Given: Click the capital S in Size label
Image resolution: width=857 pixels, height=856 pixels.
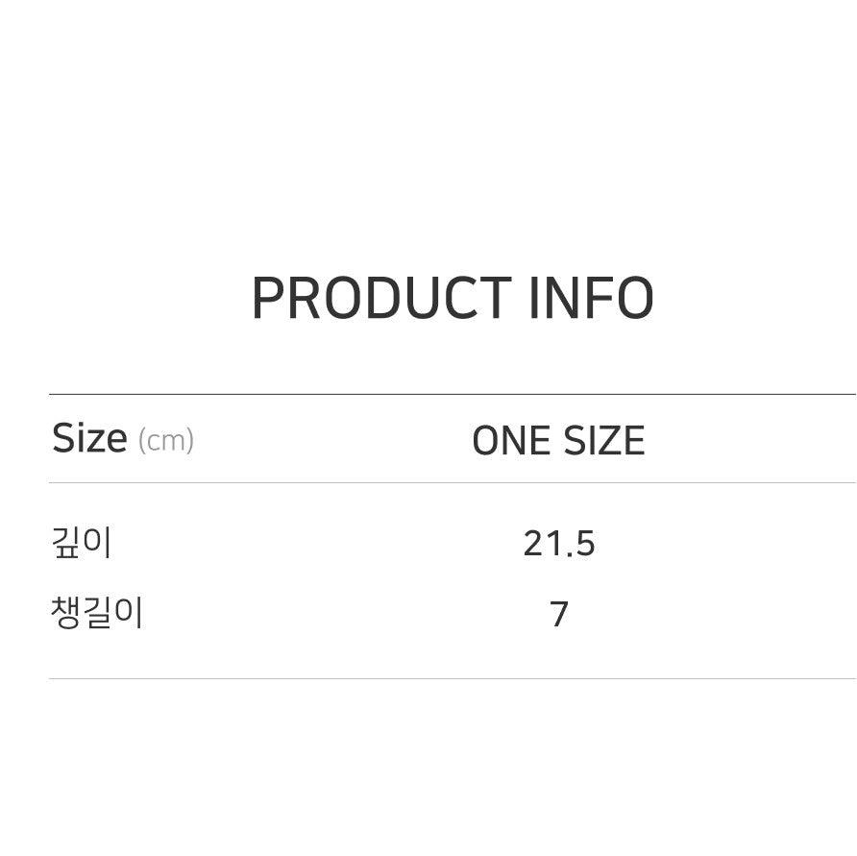Looking at the screenshot, I should coord(63,439).
